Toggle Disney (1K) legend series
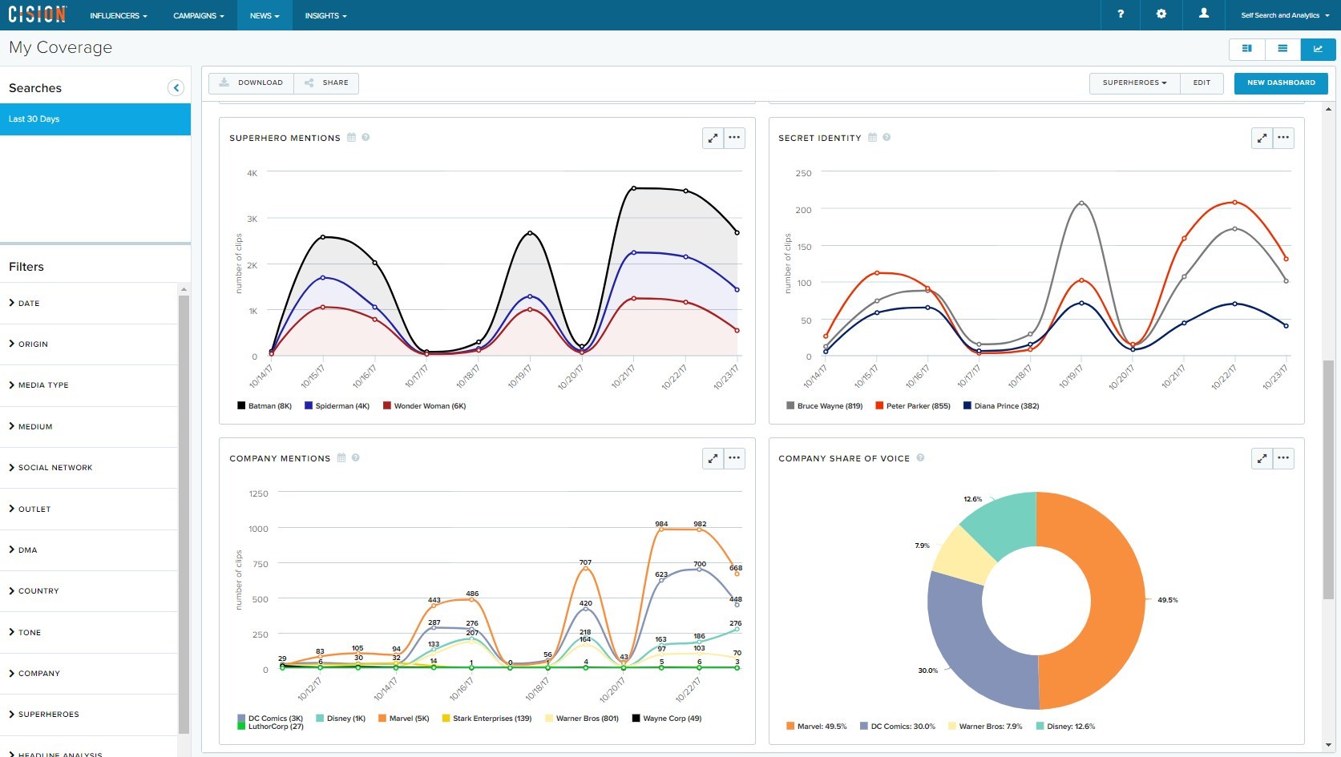 point(341,719)
